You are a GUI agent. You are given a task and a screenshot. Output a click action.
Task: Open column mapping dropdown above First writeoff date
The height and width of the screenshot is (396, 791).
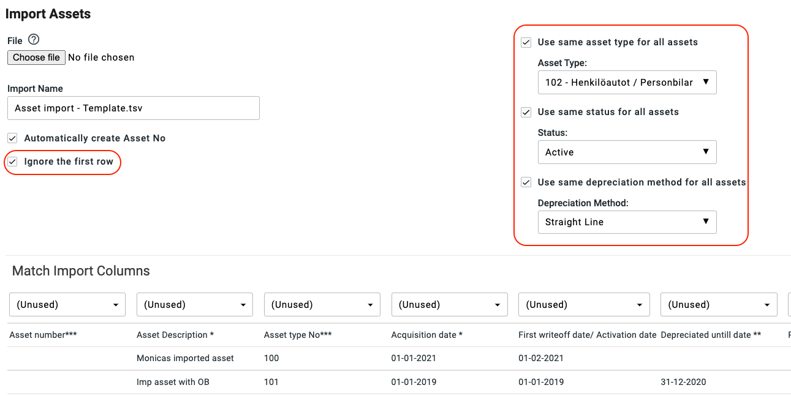point(583,305)
